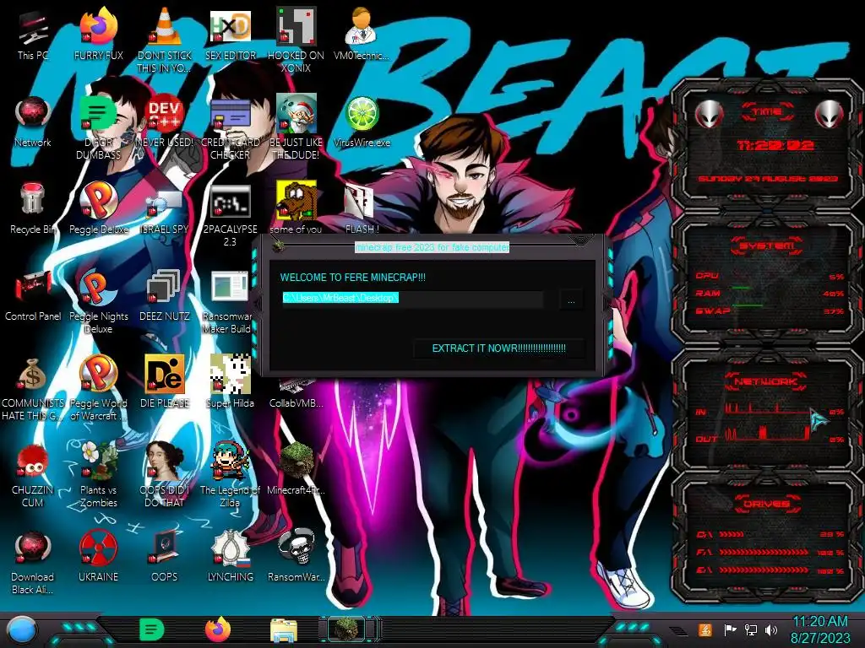Select BE JUST LIKE THE DUDE icon

point(296,128)
